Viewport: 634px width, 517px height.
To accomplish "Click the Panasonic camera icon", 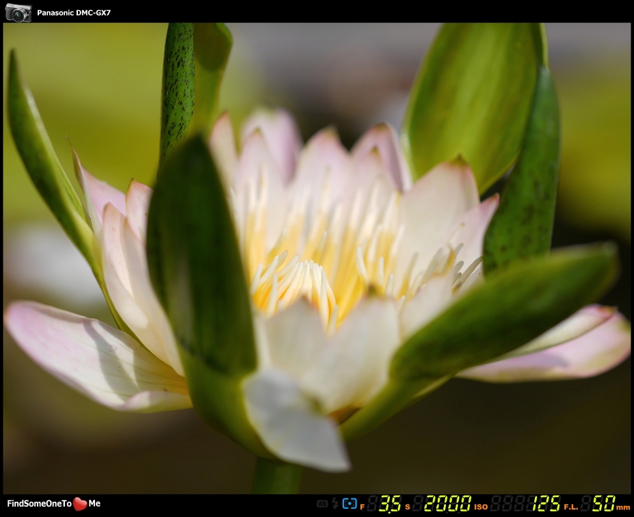I will point(18,12).
